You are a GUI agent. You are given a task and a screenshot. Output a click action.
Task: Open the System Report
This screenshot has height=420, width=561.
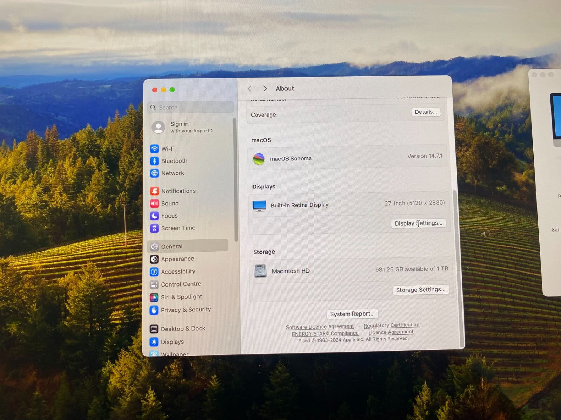tap(352, 314)
